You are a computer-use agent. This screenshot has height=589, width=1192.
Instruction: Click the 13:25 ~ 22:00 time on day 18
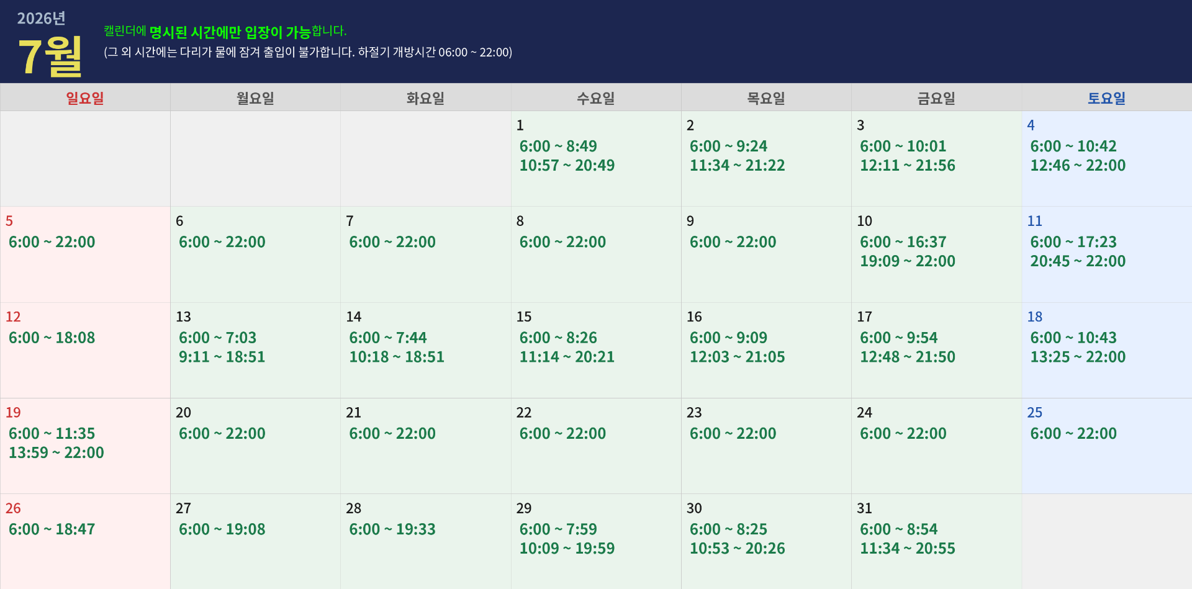click(1078, 357)
